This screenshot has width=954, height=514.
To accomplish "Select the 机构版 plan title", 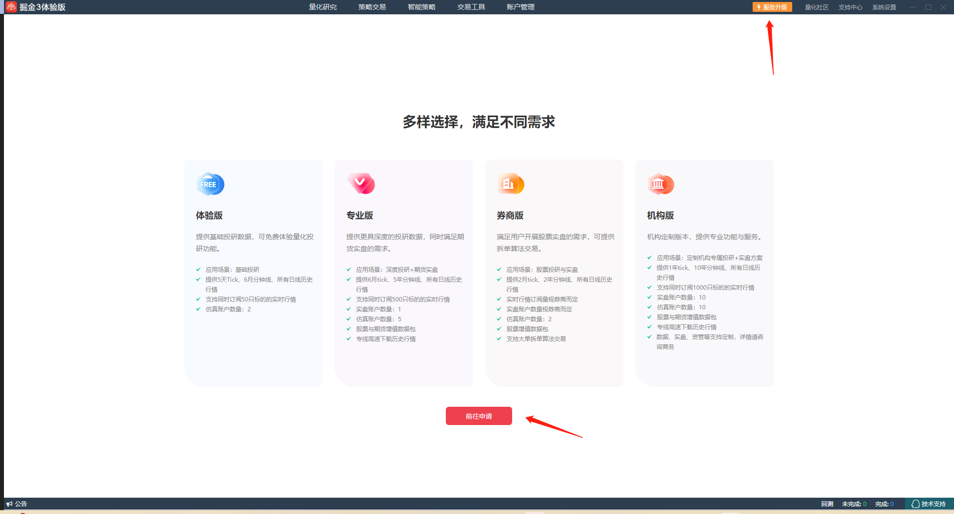I will pos(661,215).
